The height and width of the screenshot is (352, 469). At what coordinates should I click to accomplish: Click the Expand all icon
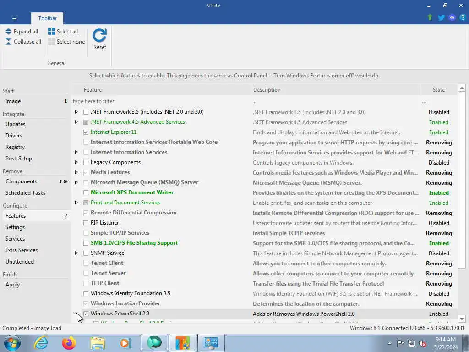pos(8,32)
